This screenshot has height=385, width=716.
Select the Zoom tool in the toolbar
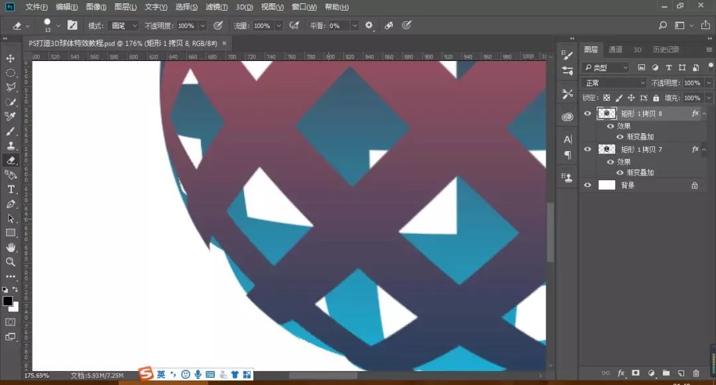[10, 261]
